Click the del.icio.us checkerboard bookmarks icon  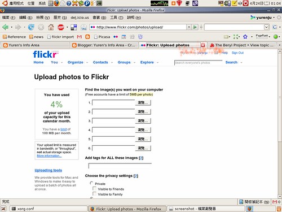click(x=74, y=27)
